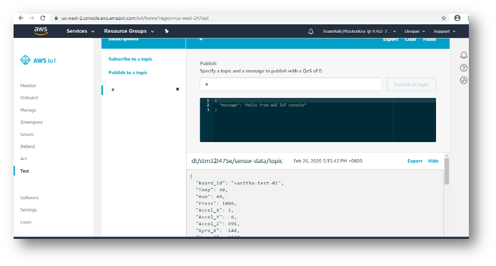Select Test in the IoT sidebar
496x266 pixels.
tap(24, 171)
